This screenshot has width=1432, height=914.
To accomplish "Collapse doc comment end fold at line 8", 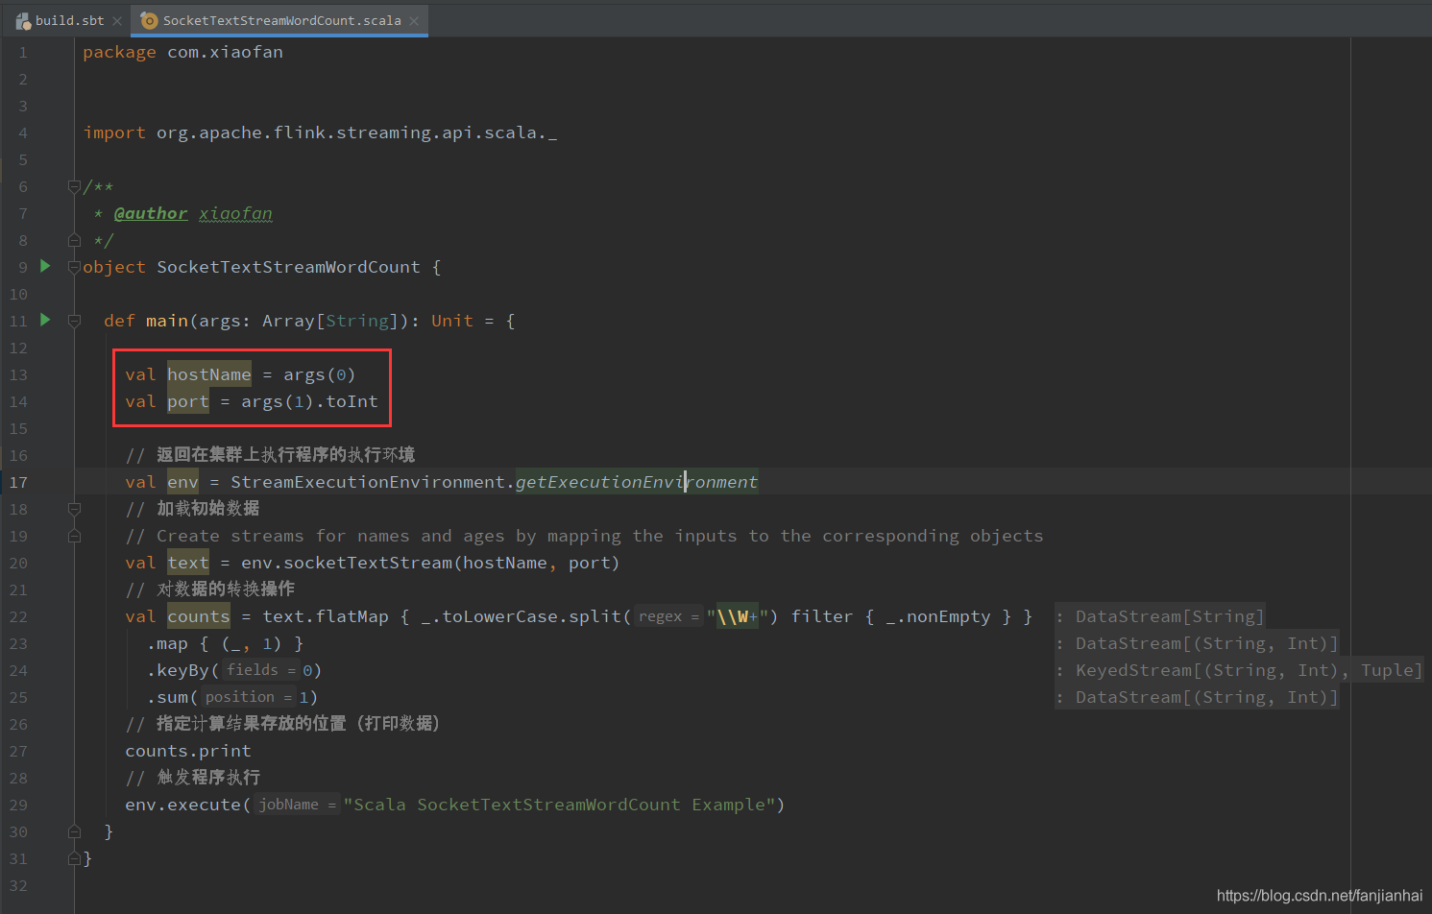I will [74, 240].
